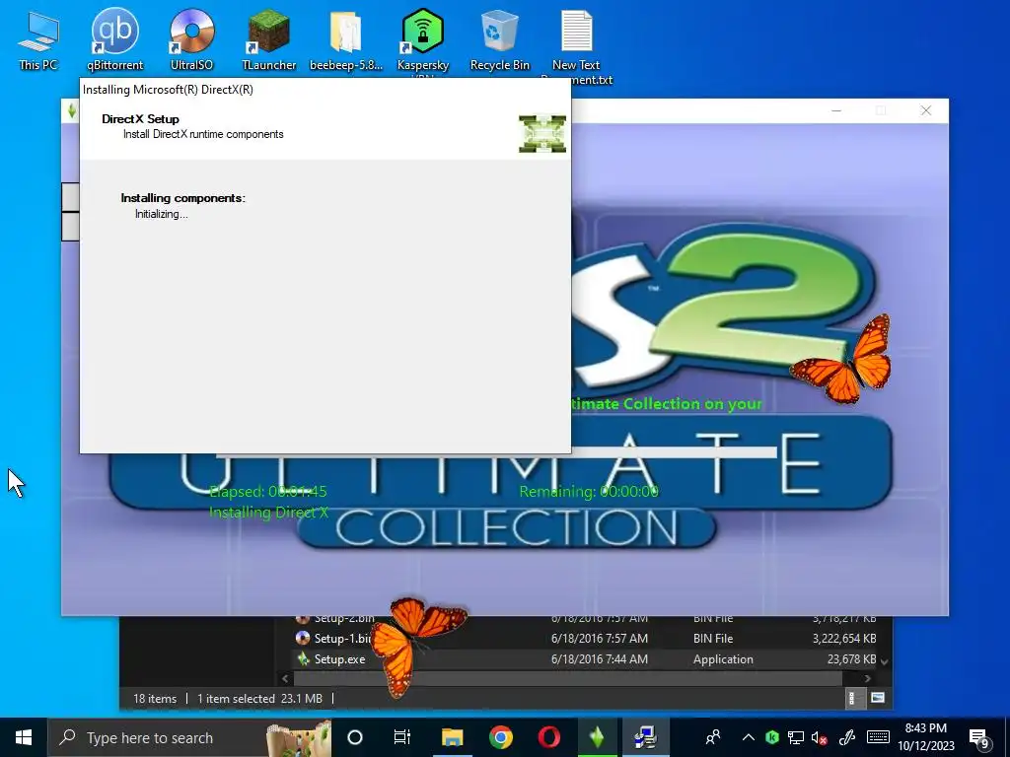
Task: Open the pen workspace tray icon
Action: tap(847, 737)
